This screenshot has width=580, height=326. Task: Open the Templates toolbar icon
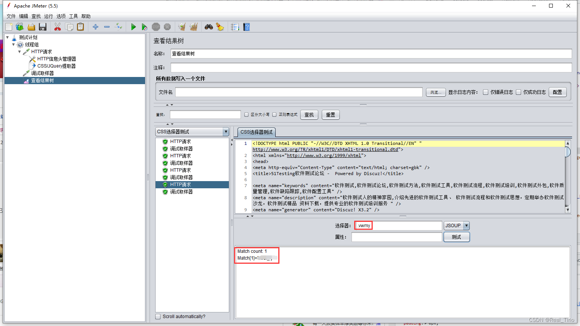pos(20,27)
